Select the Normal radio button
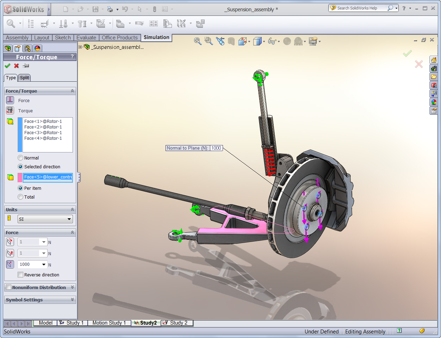The image size is (441, 338). tap(20, 158)
